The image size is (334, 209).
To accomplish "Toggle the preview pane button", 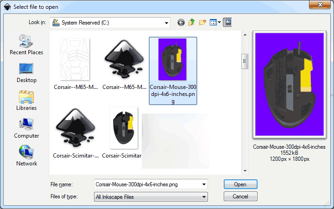I will (x=228, y=22).
